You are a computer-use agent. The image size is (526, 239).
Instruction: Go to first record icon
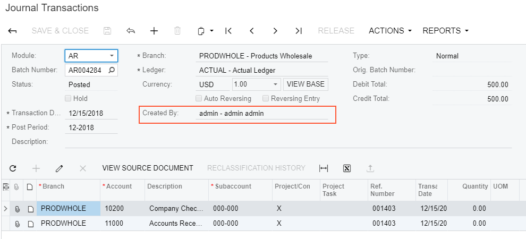point(228,31)
